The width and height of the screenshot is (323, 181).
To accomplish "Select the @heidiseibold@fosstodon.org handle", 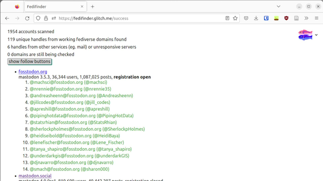I will [x=61, y=136].
